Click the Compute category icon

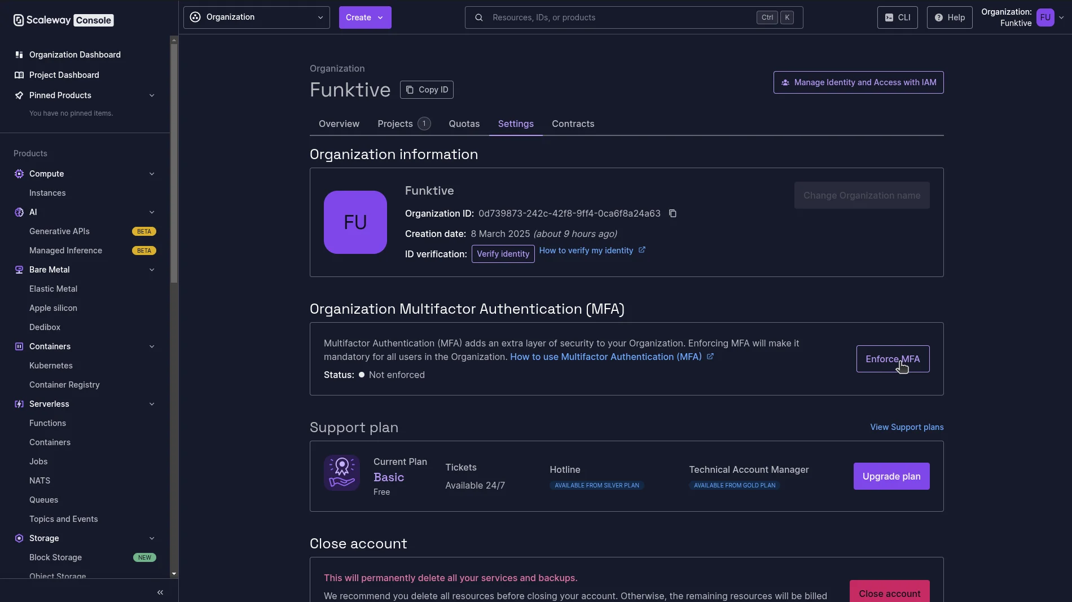point(19,174)
